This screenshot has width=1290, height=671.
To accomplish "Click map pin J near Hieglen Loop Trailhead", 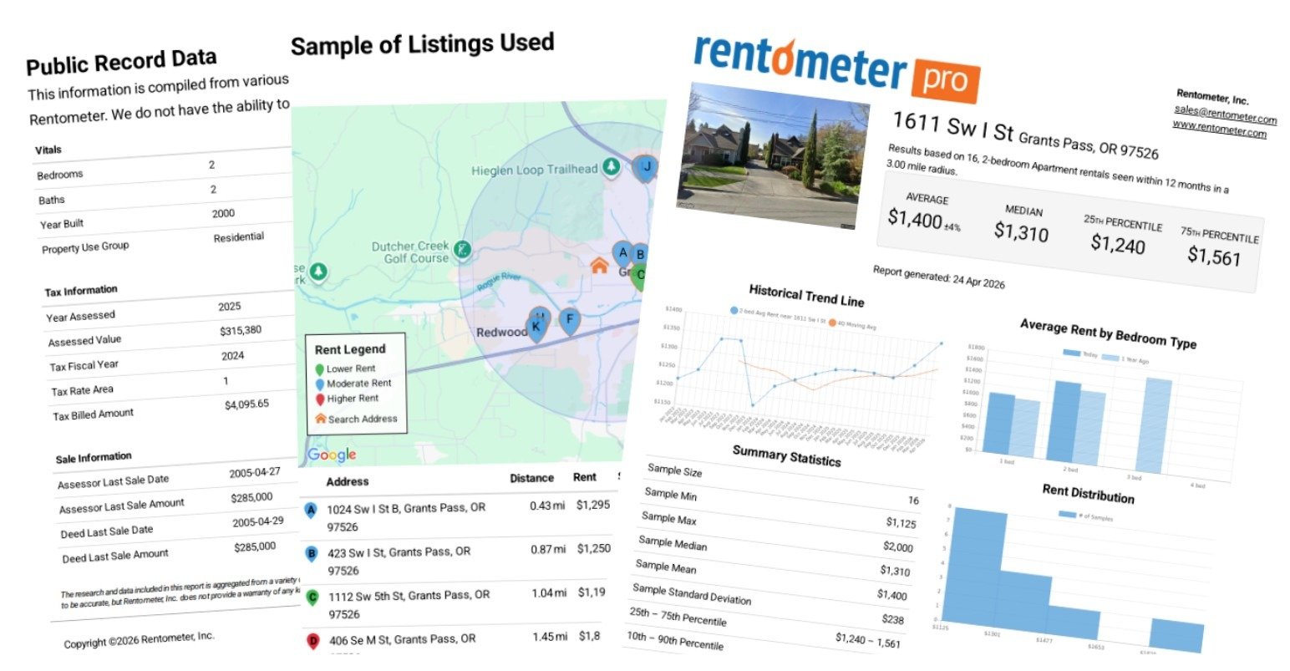I will [644, 168].
